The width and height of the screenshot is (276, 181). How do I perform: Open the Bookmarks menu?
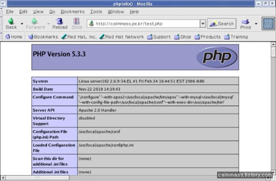tap(72, 12)
